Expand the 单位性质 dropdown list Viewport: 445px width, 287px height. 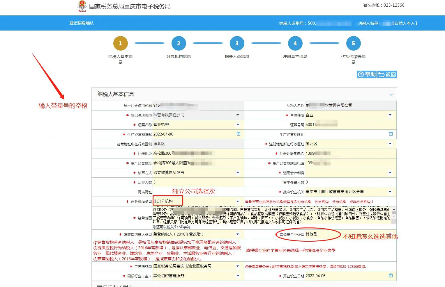coord(390,115)
